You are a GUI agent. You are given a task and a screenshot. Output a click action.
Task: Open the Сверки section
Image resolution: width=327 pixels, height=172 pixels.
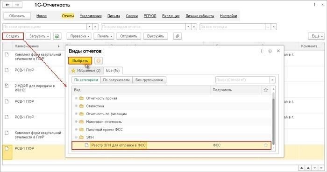pyautogui.click(x=132, y=16)
